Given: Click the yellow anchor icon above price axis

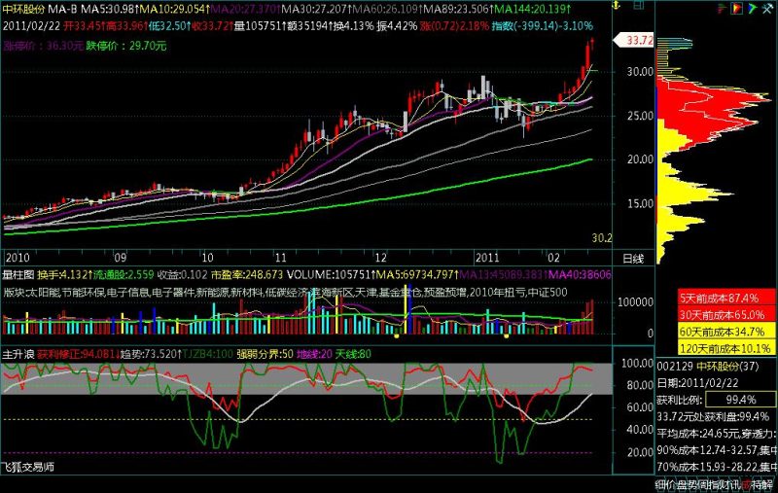Looking at the screenshot, I should pos(616,6).
